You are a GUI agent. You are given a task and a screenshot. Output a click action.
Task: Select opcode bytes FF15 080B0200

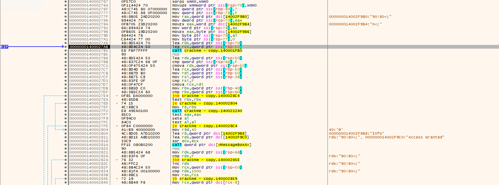pyautogui.click(x=137, y=145)
